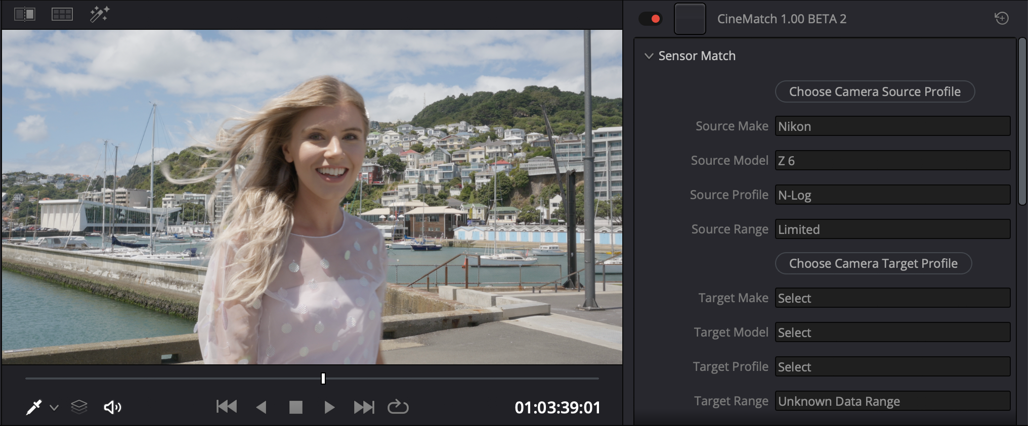Mute audio with the speaker icon
1028x426 pixels.
[x=112, y=407]
